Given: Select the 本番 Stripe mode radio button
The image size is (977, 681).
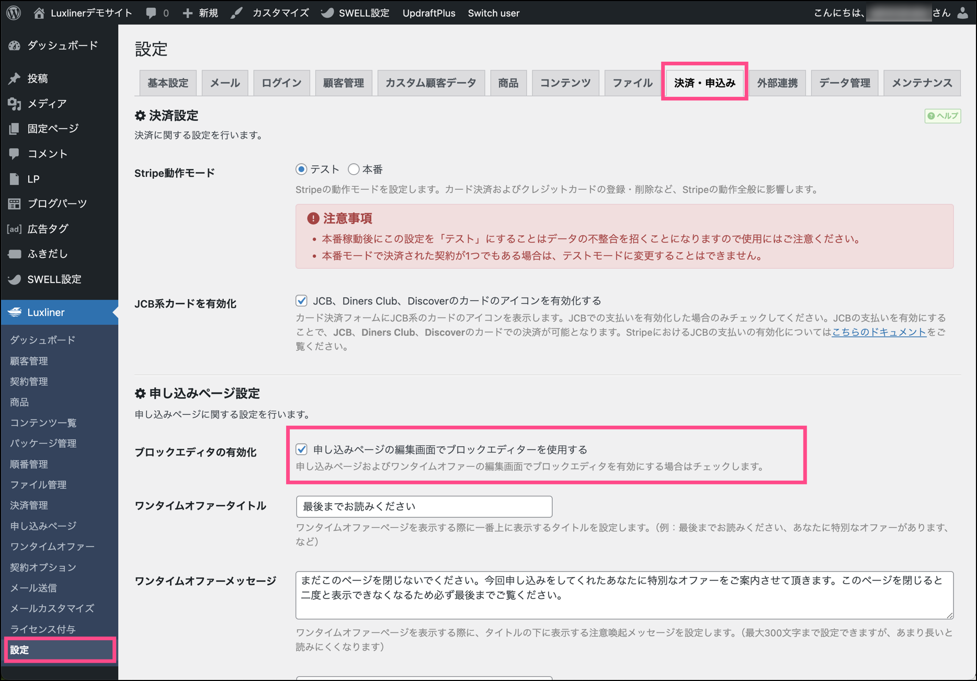Looking at the screenshot, I should (354, 169).
